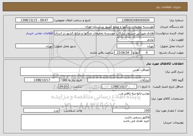Click the label استان محل تحویل
193x136 pixels.
tap(172, 46)
